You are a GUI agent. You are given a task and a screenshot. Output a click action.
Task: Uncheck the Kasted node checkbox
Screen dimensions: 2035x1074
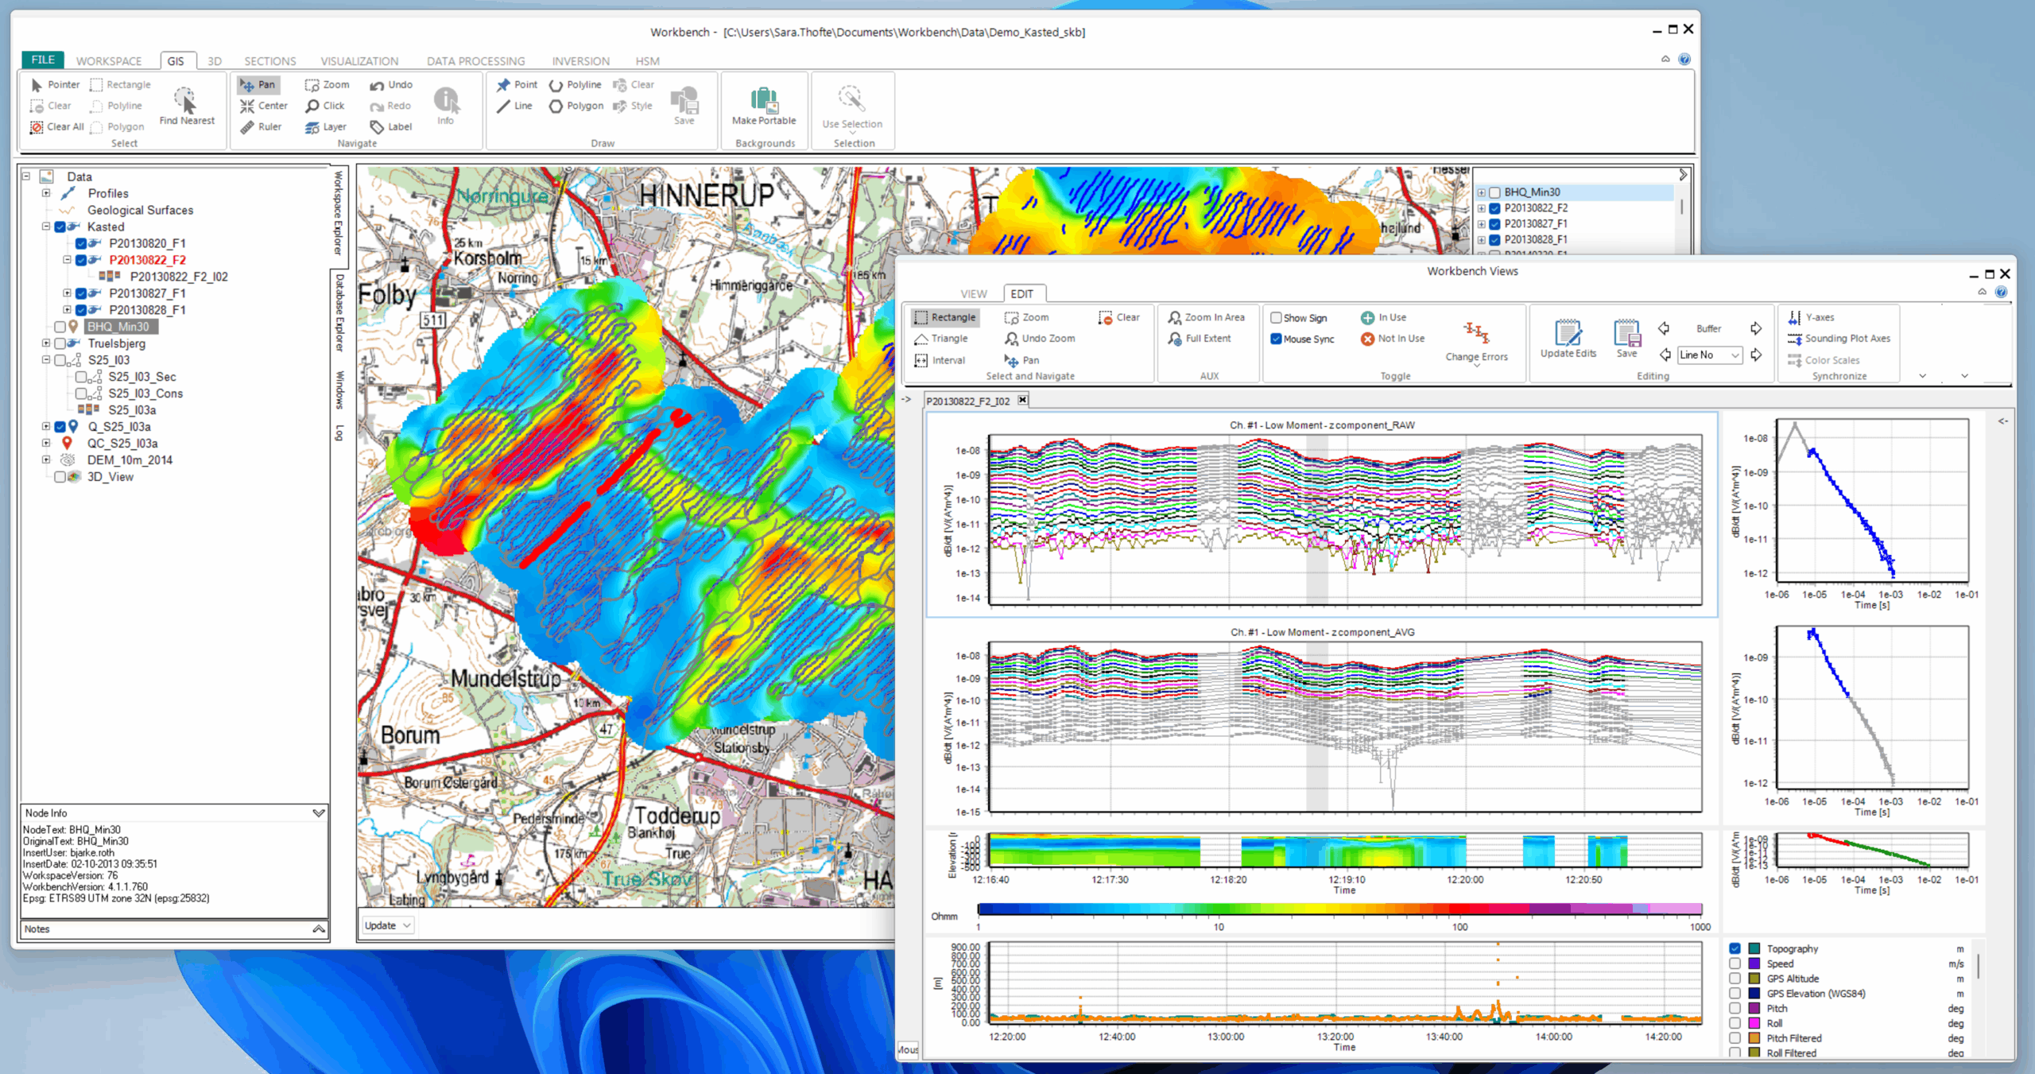tap(60, 227)
